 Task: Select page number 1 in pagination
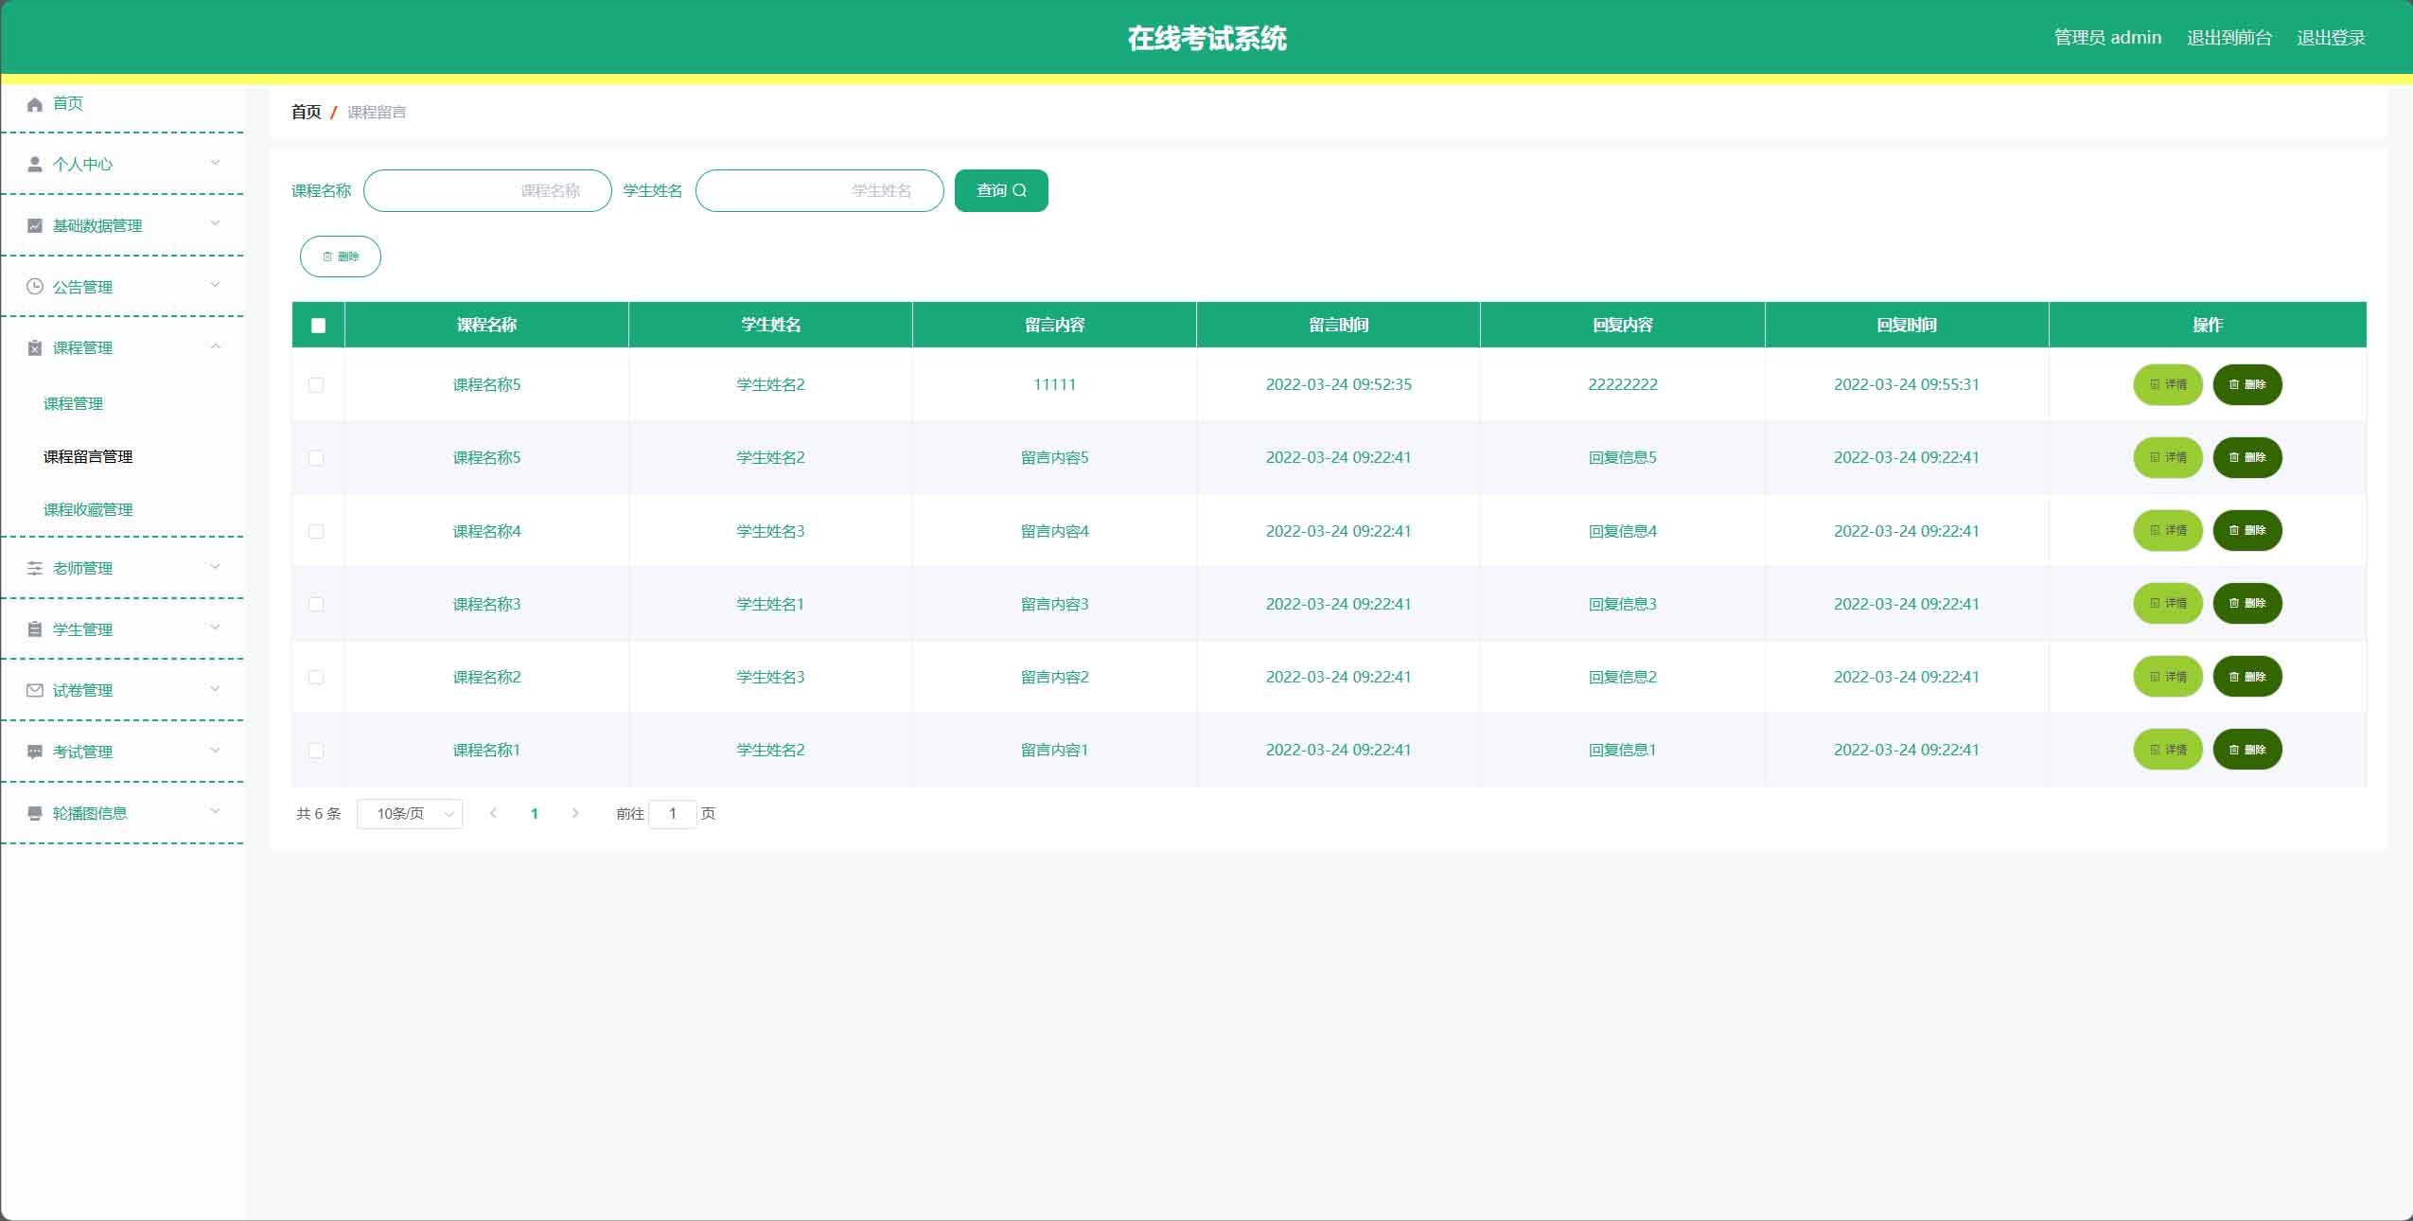[535, 814]
